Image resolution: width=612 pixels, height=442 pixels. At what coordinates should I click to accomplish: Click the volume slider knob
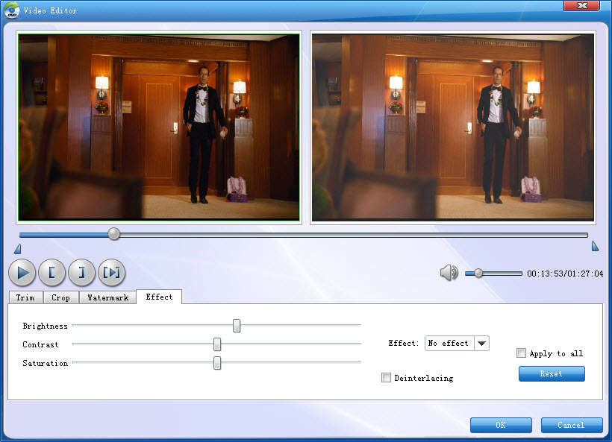tap(478, 274)
